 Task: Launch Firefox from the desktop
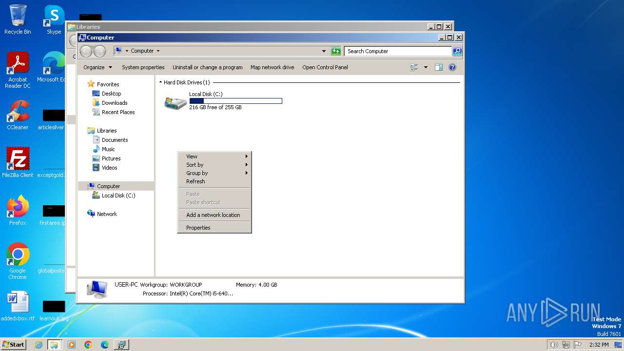point(18,211)
